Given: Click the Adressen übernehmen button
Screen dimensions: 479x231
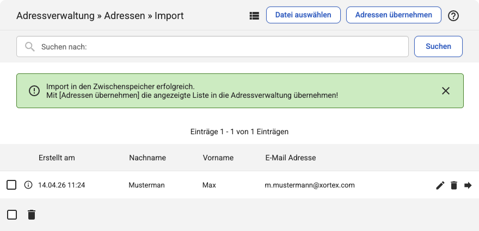Looking at the screenshot, I should pos(394,15).
